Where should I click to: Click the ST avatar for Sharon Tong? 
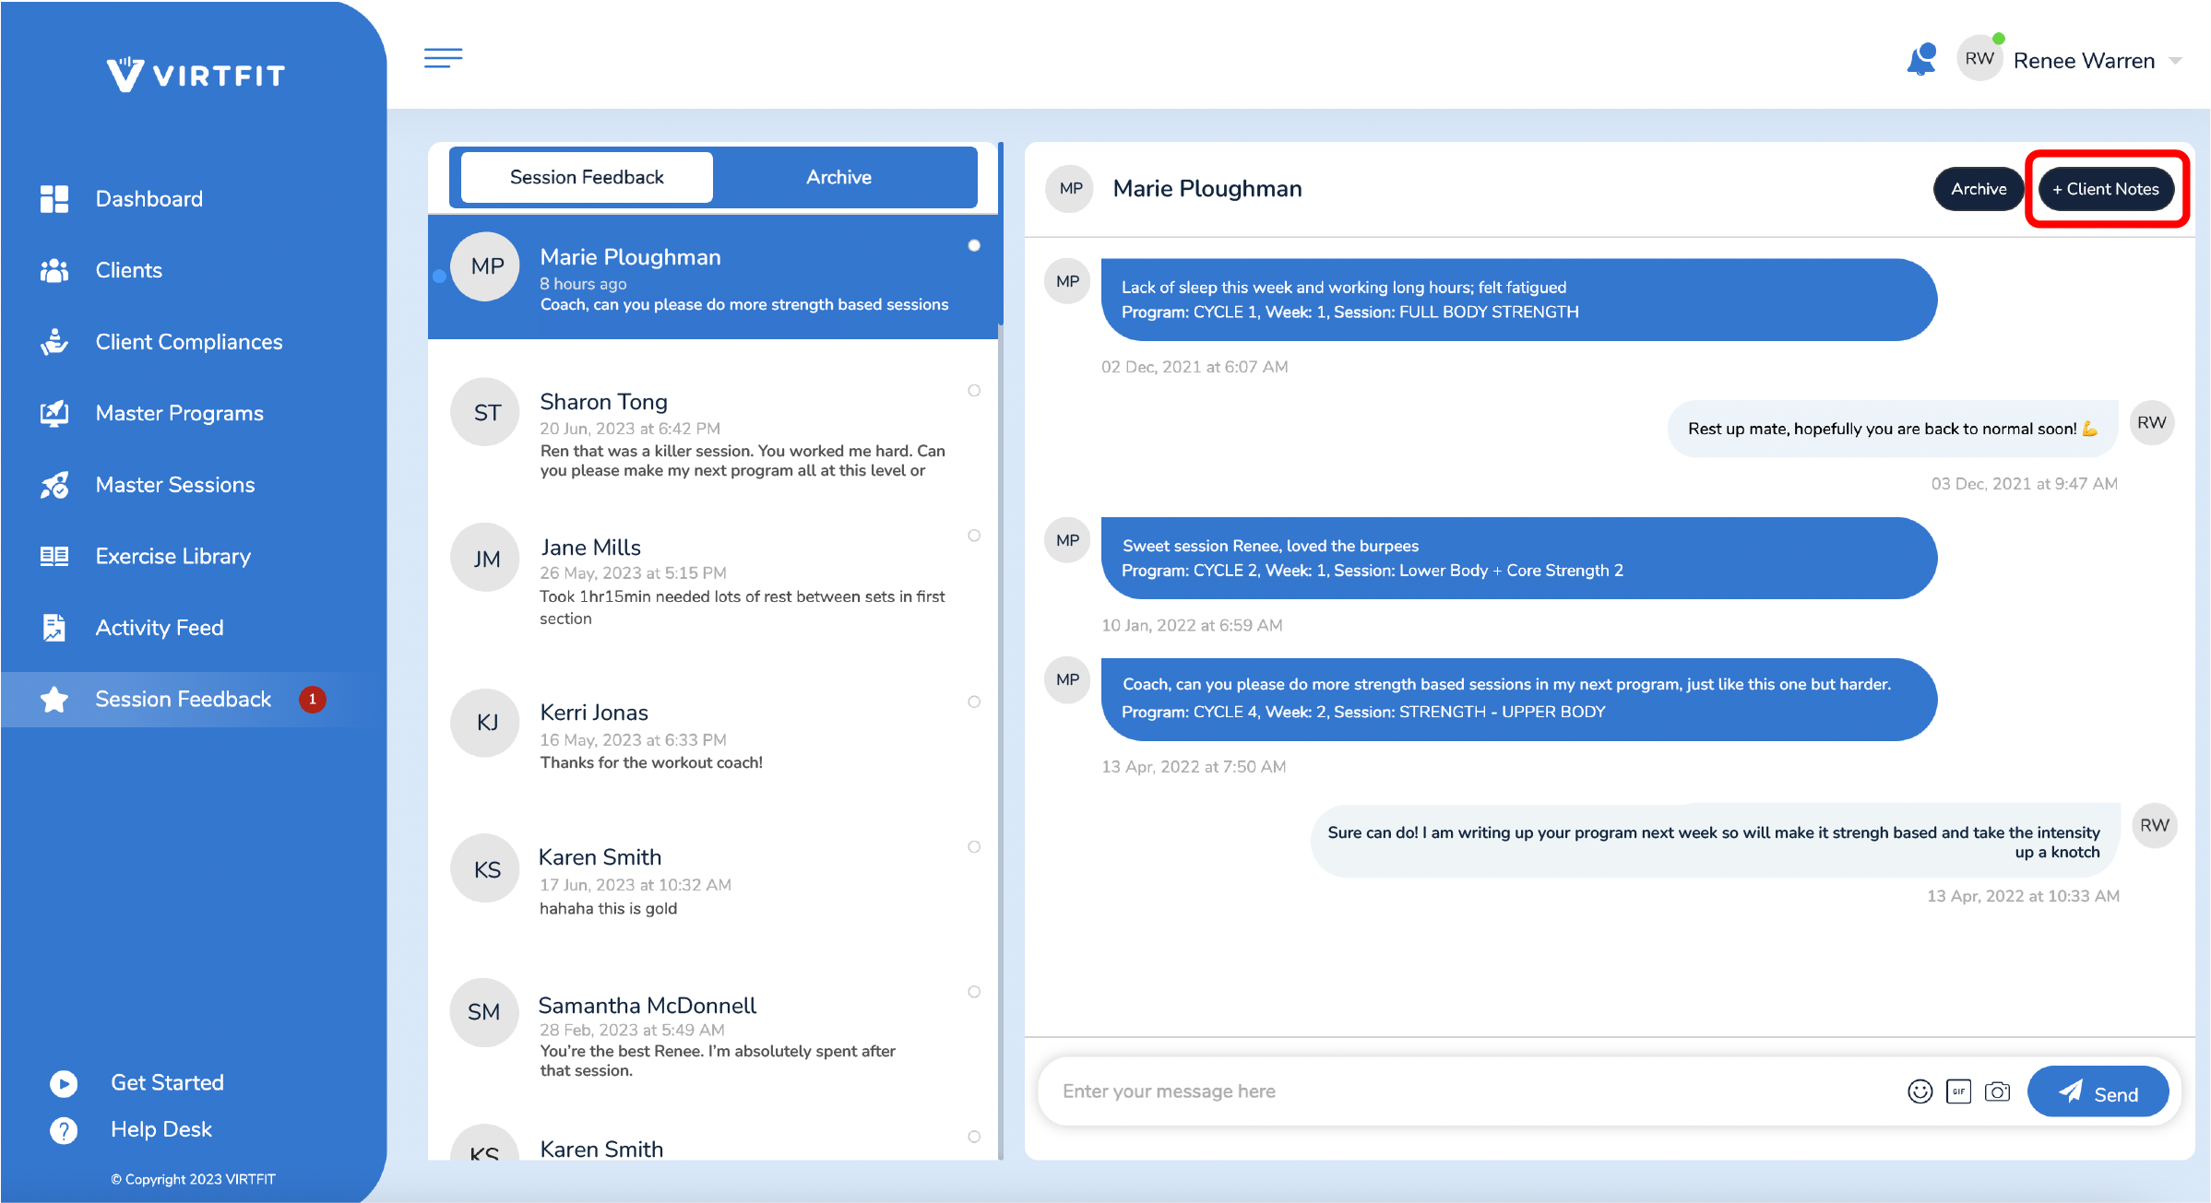486,412
